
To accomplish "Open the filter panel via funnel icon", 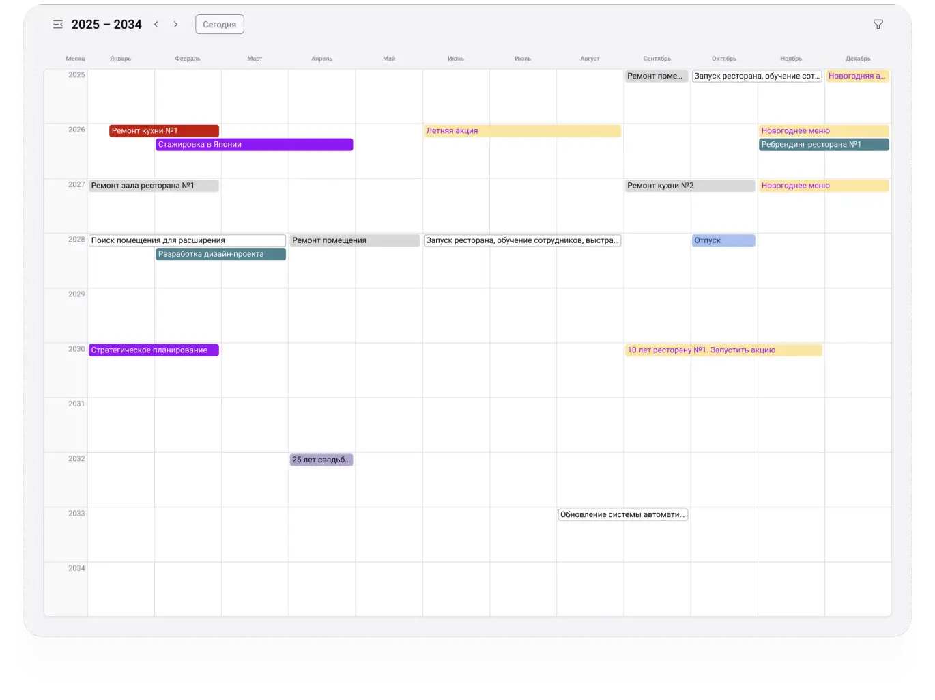I will 878,24.
